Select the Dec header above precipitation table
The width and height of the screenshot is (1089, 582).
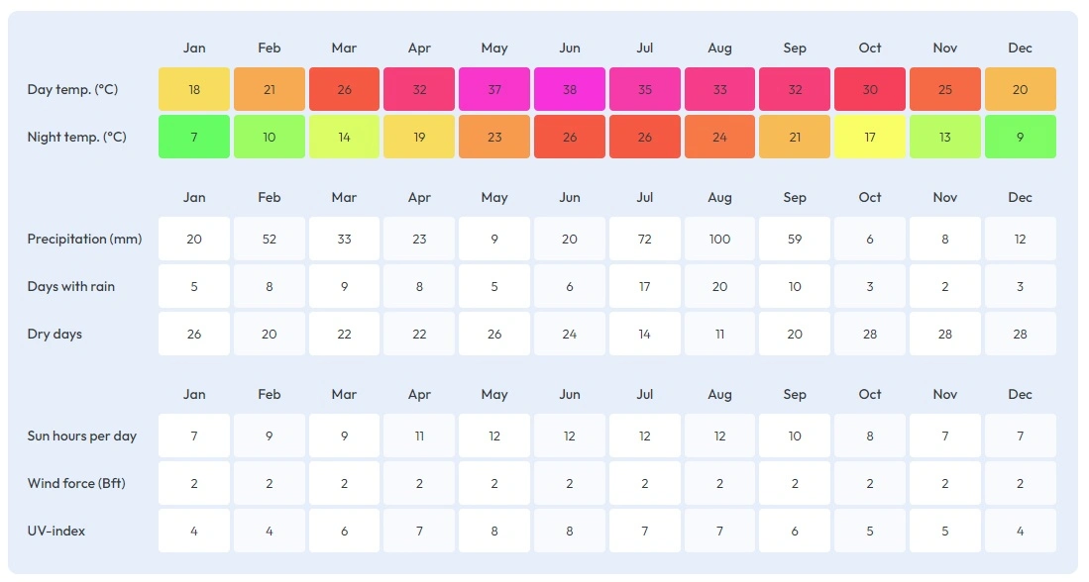click(x=1021, y=197)
